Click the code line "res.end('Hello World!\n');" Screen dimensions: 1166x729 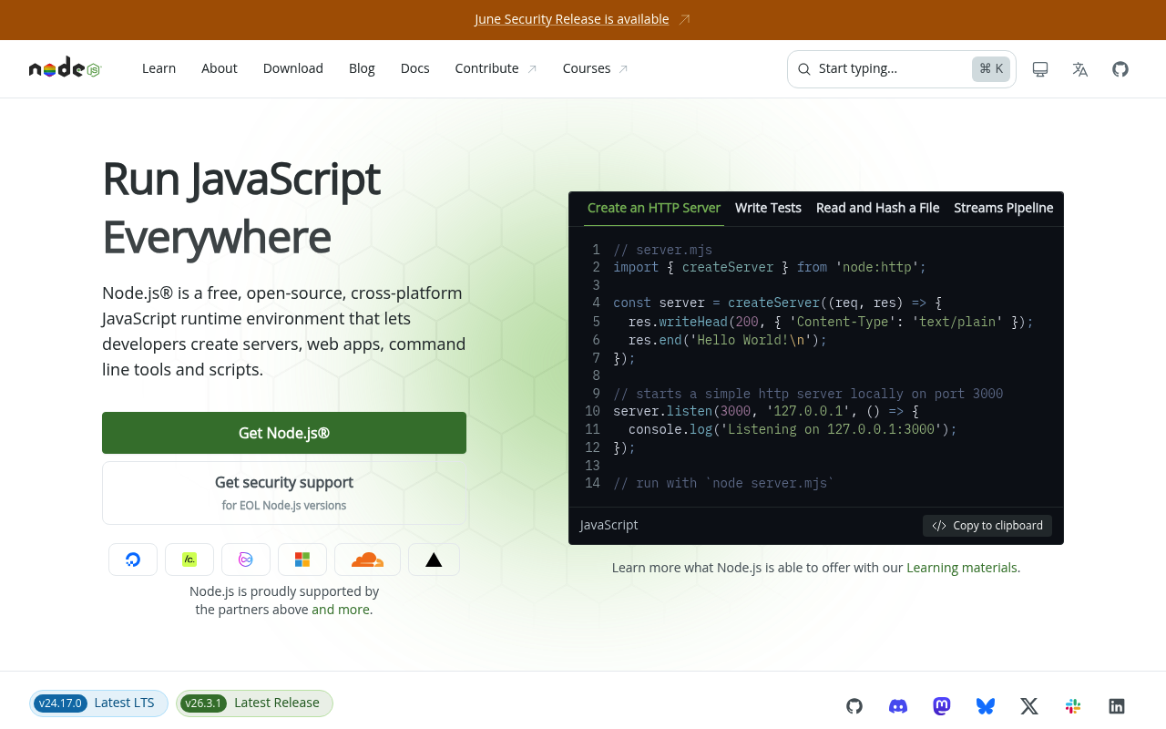click(x=728, y=340)
